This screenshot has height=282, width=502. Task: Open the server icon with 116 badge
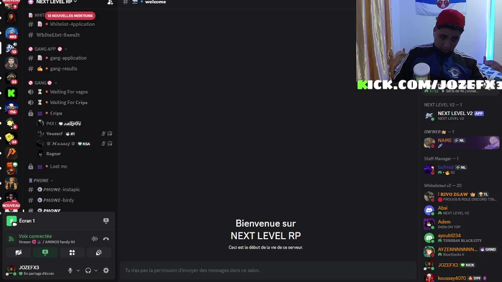pos(11,108)
